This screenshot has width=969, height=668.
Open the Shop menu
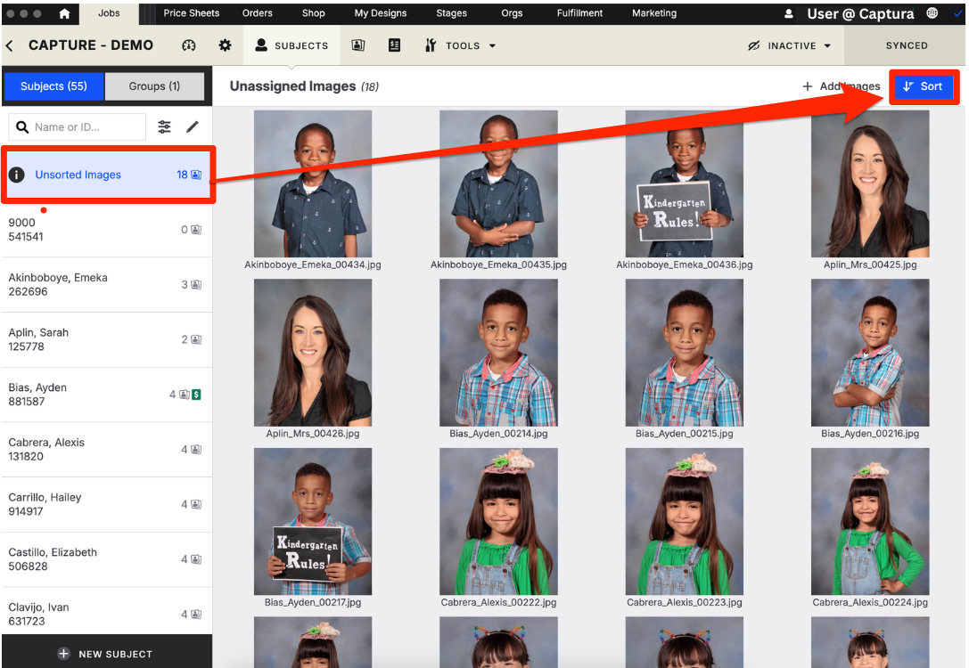pos(313,13)
